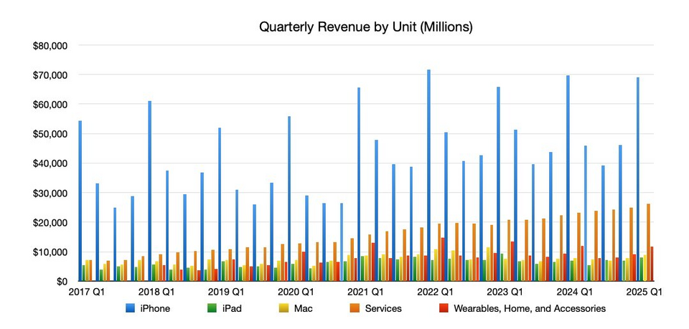Select the blue iPhone bar at 2017 Q1

pyautogui.click(x=80, y=201)
